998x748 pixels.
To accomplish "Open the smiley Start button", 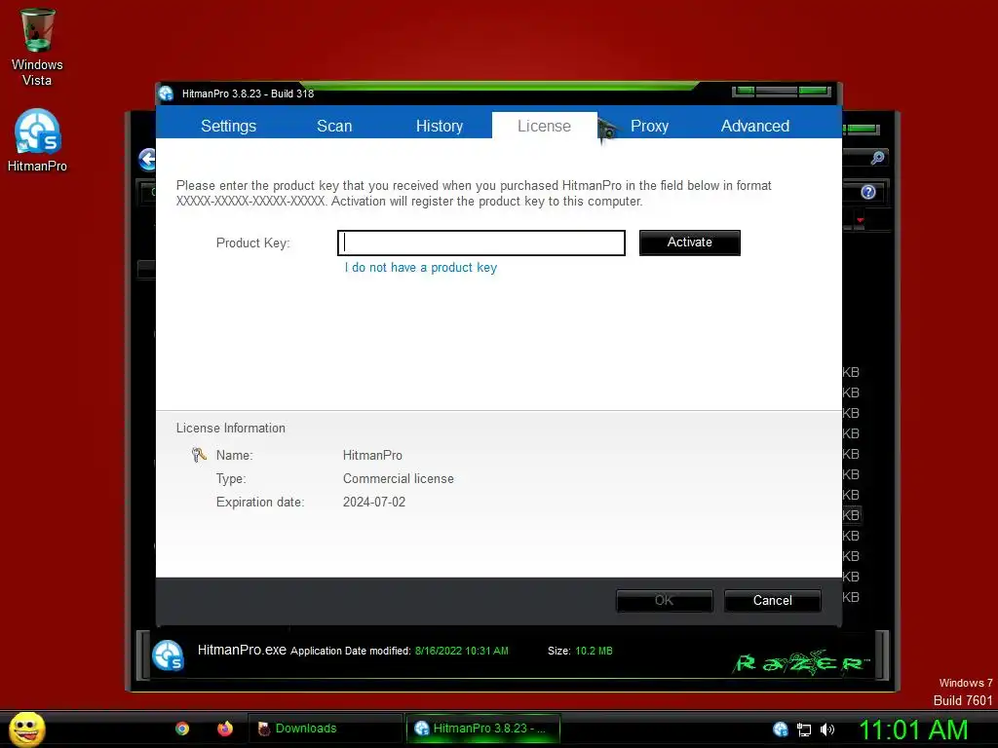I will [26, 729].
